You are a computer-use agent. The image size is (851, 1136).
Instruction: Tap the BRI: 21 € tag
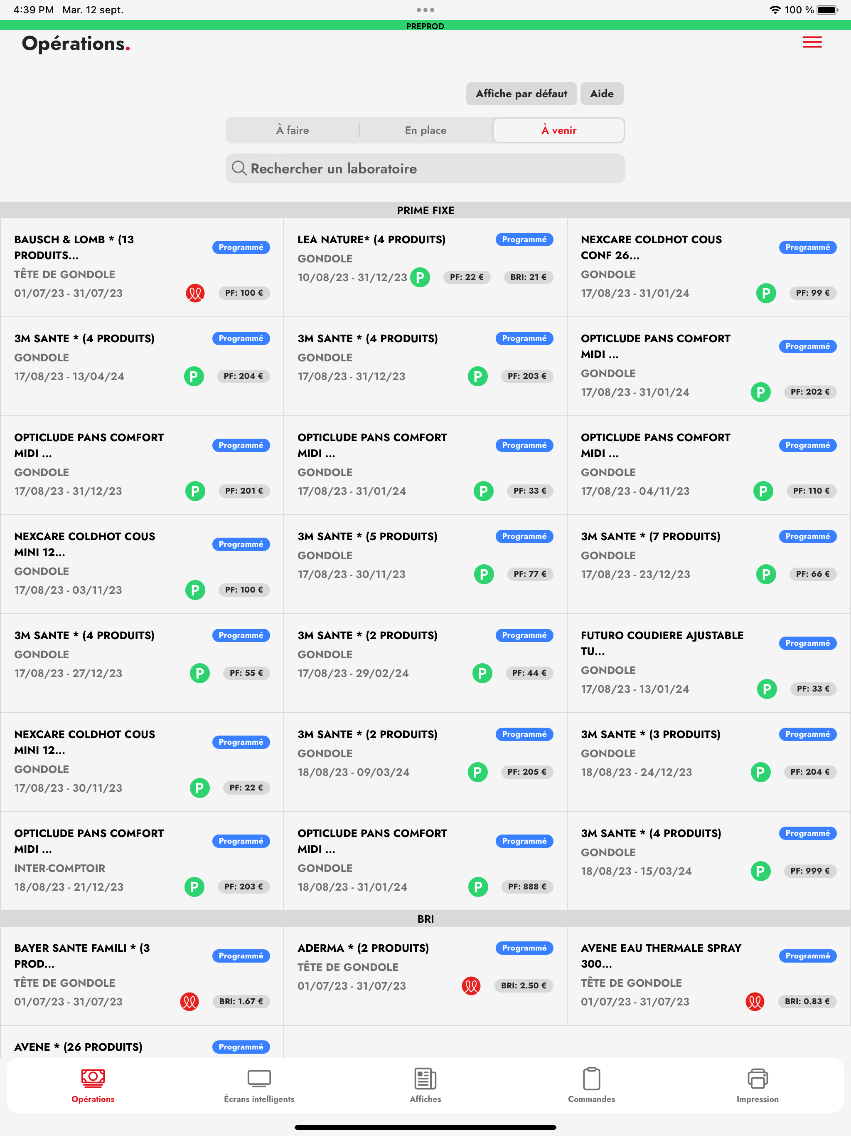click(528, 277)
